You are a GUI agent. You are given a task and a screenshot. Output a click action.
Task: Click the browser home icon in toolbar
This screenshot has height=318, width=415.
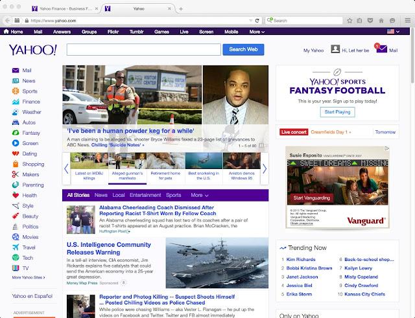381,20
